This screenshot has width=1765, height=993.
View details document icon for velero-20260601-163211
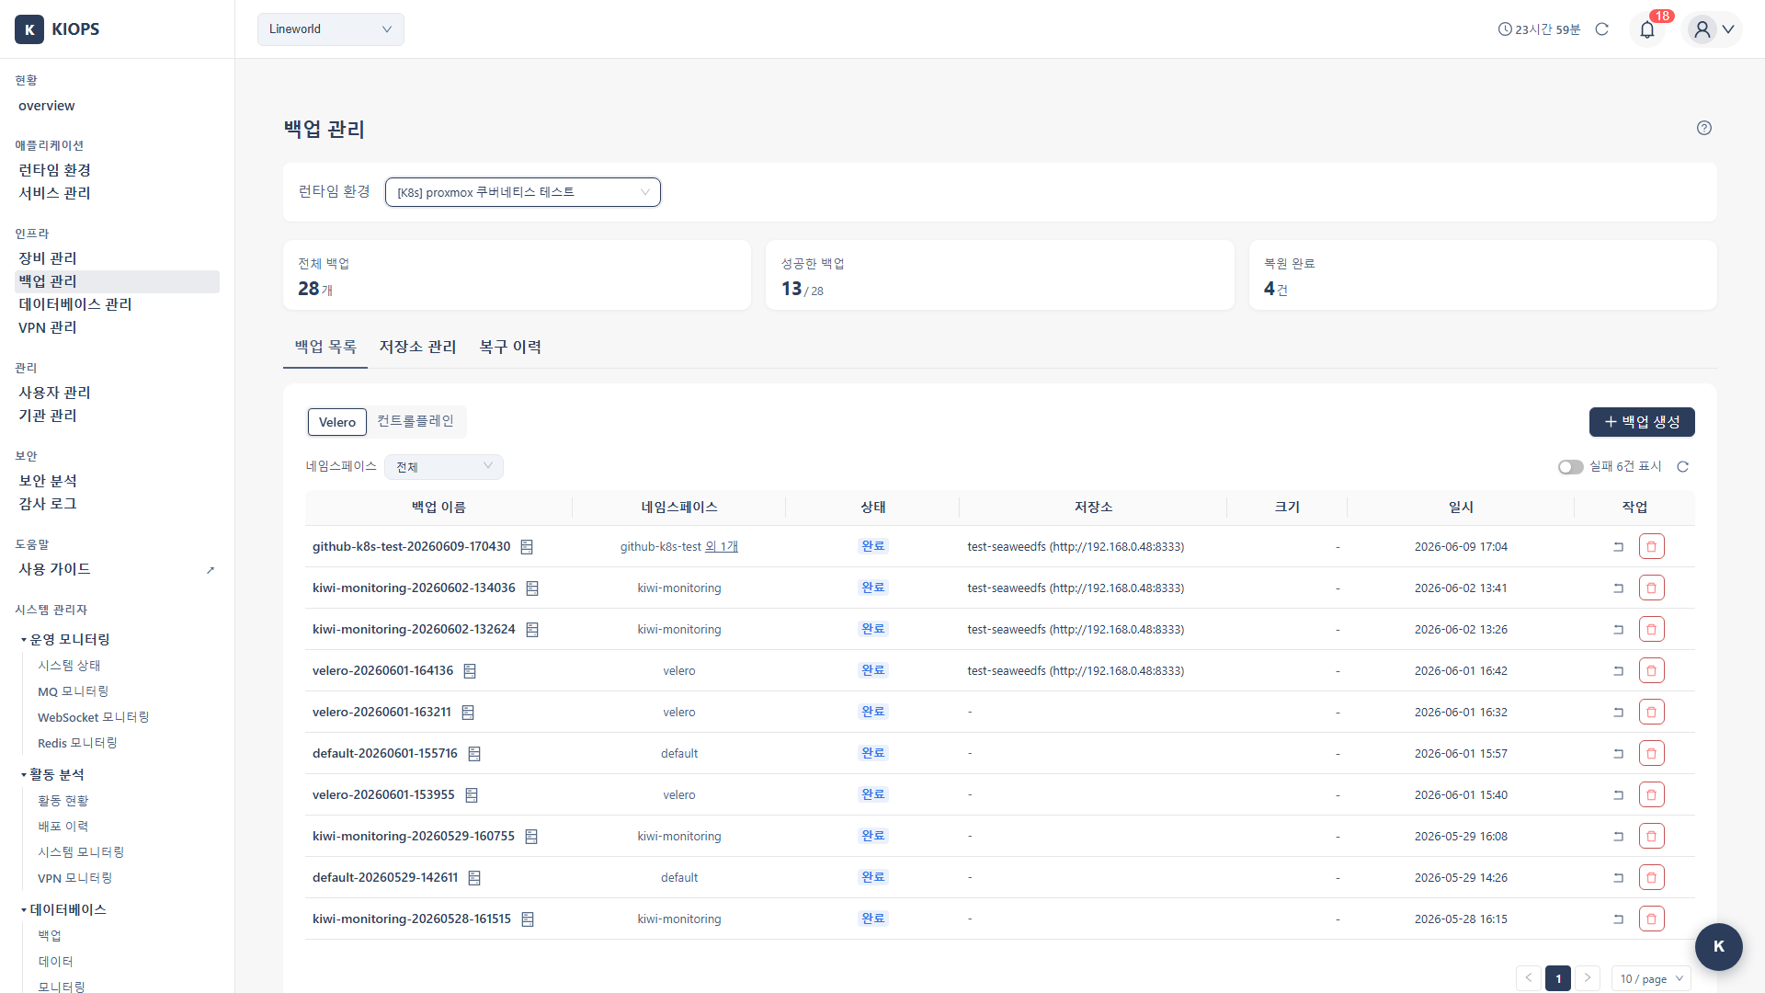[x=468, y=713]
